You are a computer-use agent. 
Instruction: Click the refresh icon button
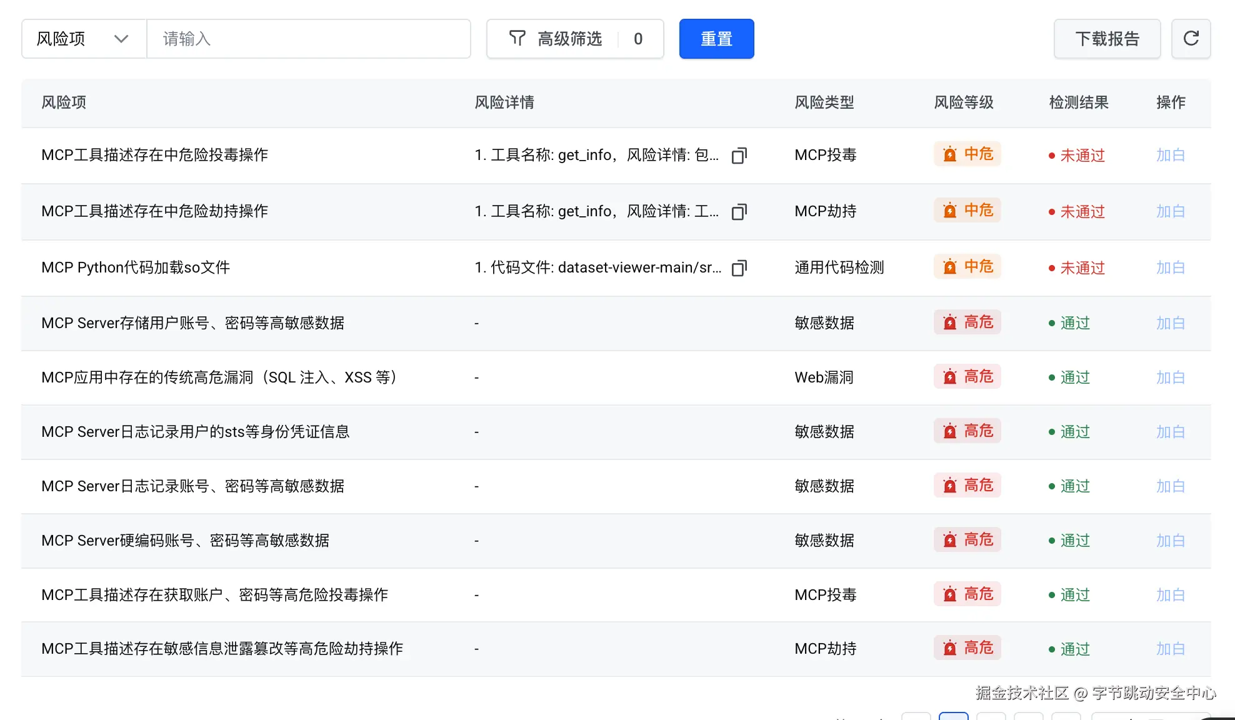click(1191, 39)
